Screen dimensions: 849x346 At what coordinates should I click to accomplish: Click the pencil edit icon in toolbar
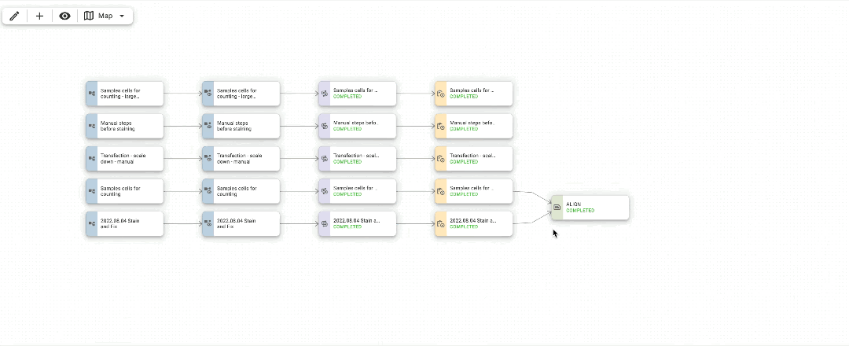[x=14, y=16]
